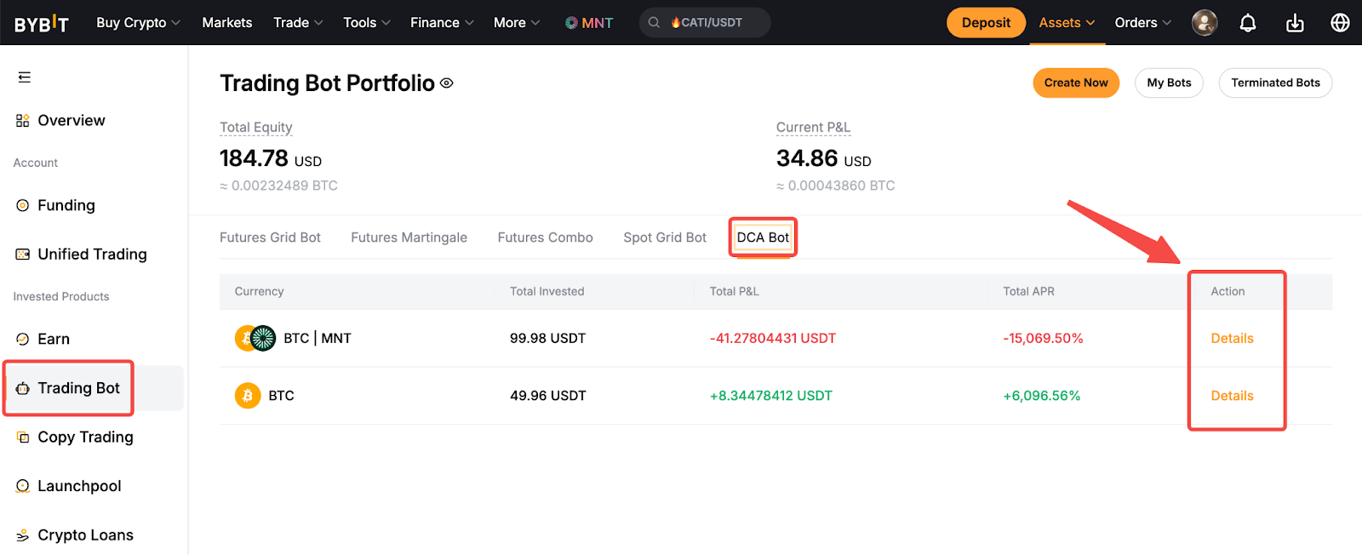Open Copy Trading in the sidebar

[85, 438]
